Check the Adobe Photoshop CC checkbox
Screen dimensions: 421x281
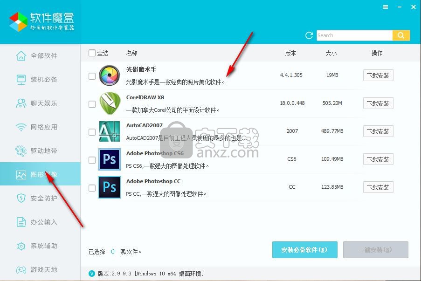pos(92,188)
